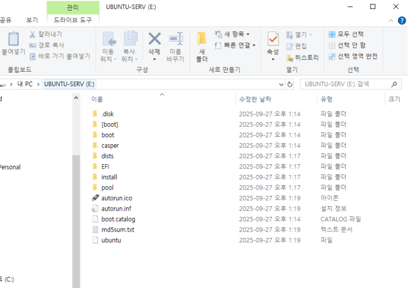The height and width of the screenshot is (288, 408).
Task: Click the History (히스토리) icon
Action: click(290, 57)
